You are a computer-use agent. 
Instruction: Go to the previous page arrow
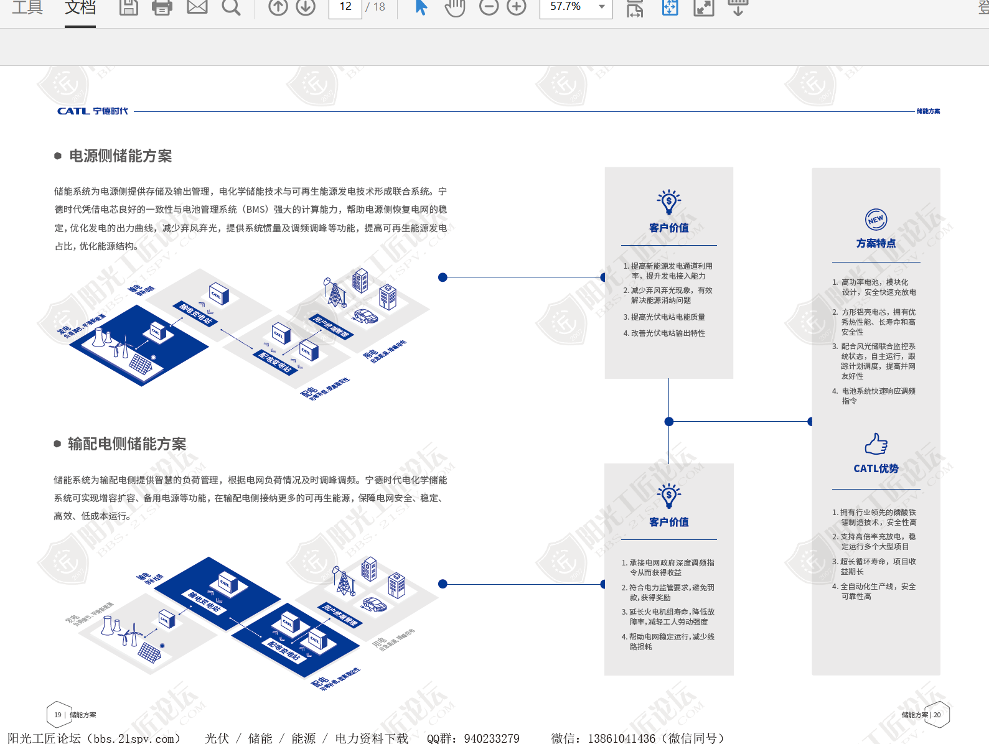(278, 7)
